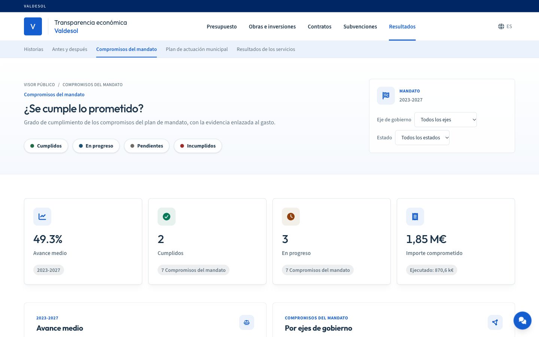Click the 1,85 M€ amount value
The image size is (539, 337).
426,239
